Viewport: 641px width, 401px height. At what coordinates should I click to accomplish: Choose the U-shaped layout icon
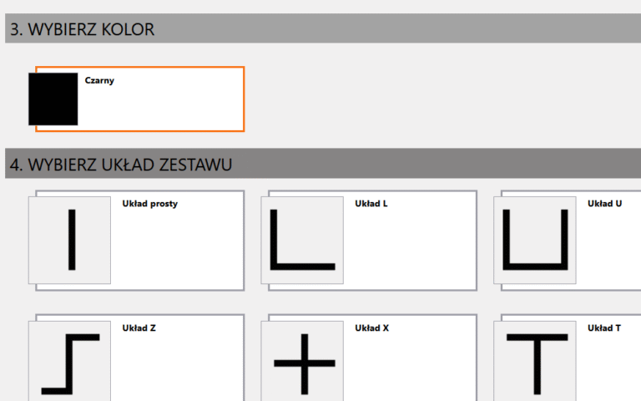click(535, 240)
